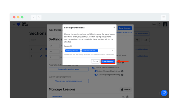
Task: Go back using browser back arrow
Action: point(34,17)
